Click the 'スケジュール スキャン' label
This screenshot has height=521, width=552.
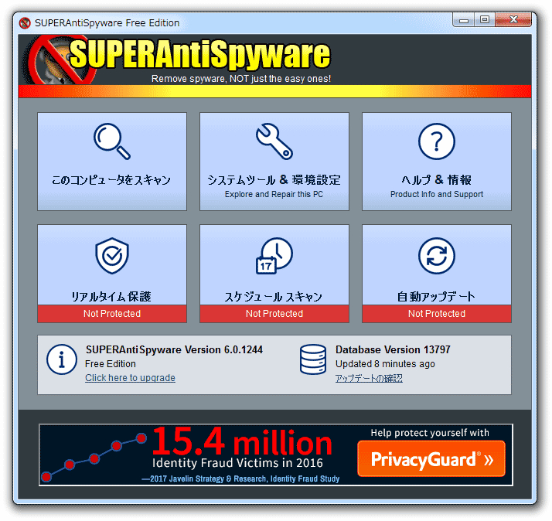[274, 297]
